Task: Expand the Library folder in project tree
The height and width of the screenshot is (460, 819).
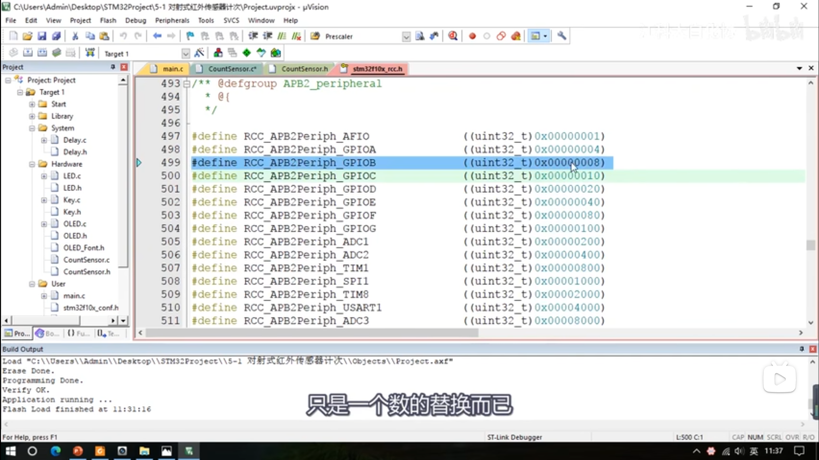Action: click(32, 116)
